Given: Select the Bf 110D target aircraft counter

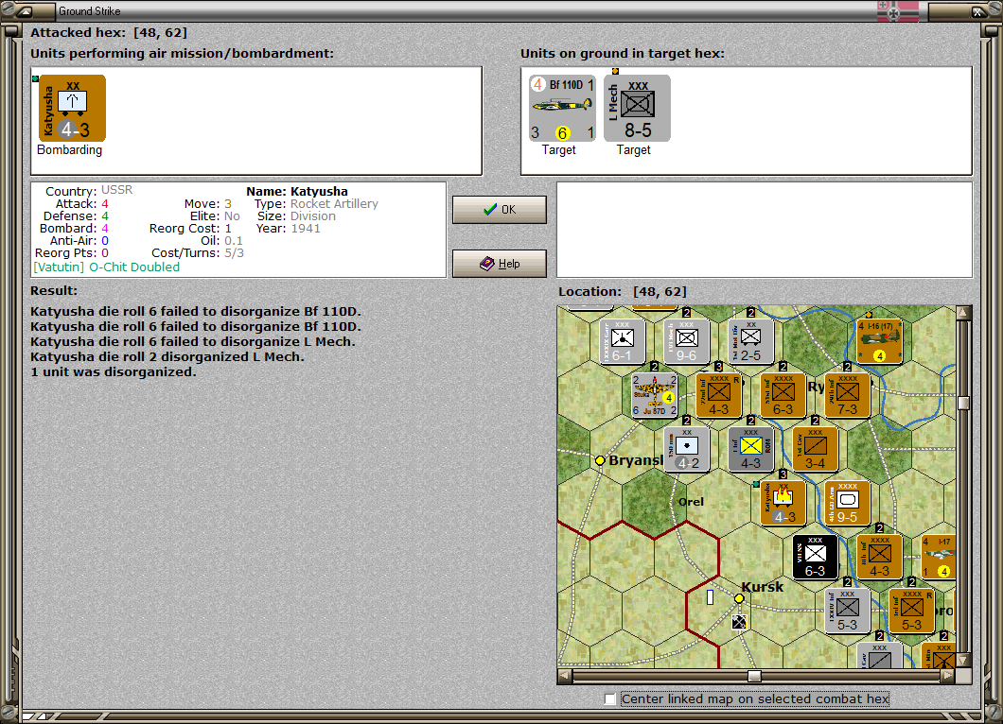Looking at the screenshot, I should (562, 108).
